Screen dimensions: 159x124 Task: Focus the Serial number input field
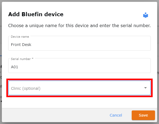(x=79, y=66)
